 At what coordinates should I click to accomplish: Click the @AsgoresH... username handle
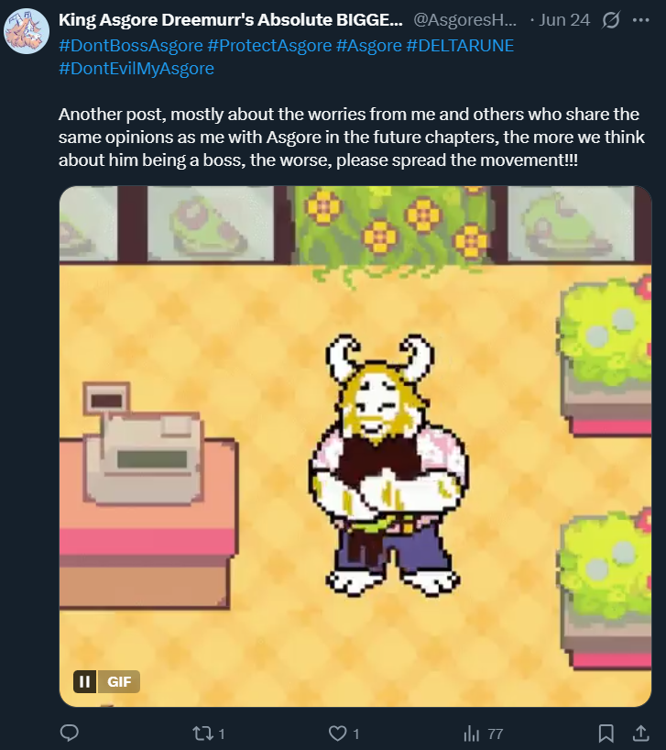464,20
